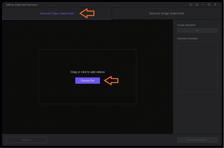Switch to Remove Image Watermark tab
Viewport: 224px width, 148px height.
pyautogui.click(x=167, y=13)
